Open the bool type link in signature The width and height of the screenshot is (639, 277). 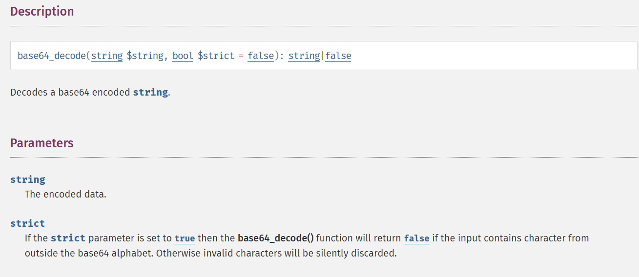click(x=183, y=56)
